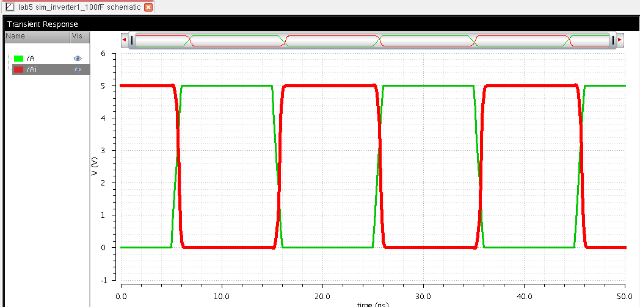640x307 pixels.
Task: Click the 50.0 tick label on the time axis
Action: [x=624, y=295]
